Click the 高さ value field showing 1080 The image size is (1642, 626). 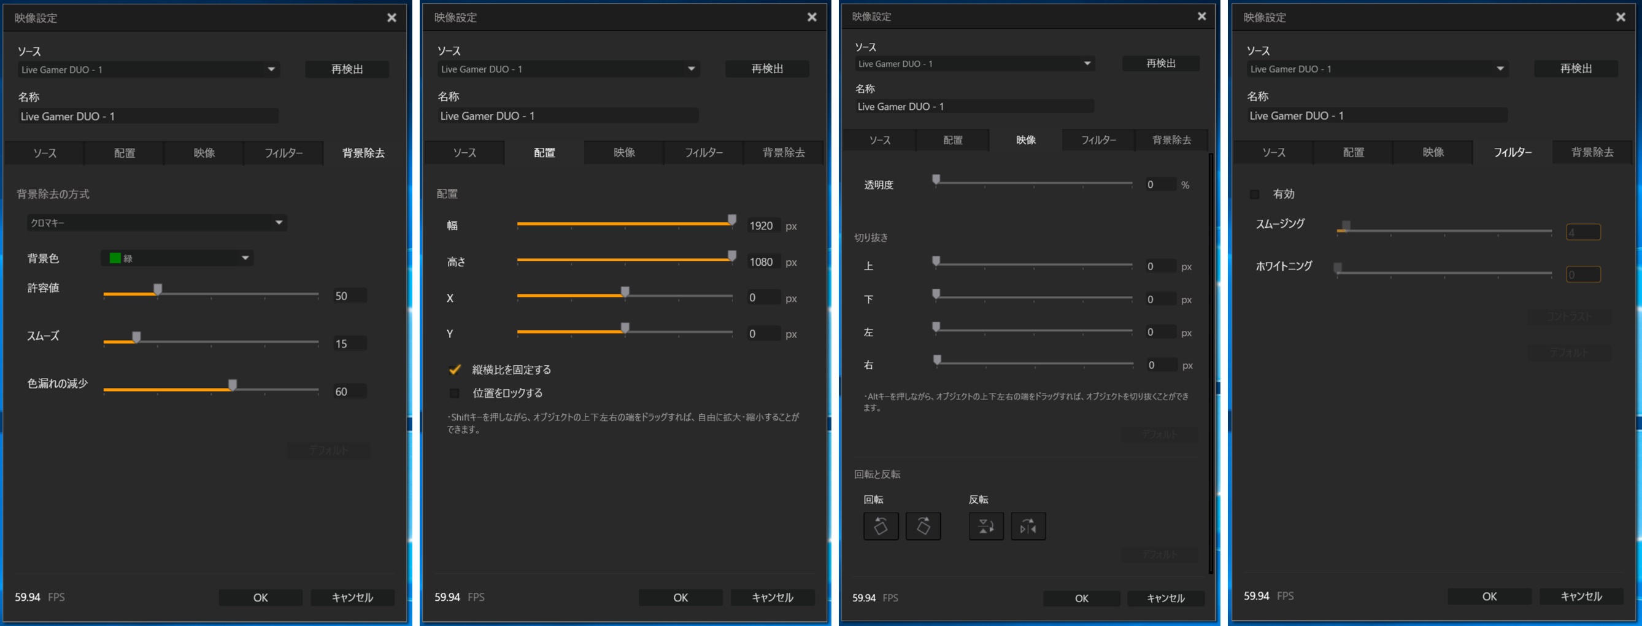[x=763, y=262]
